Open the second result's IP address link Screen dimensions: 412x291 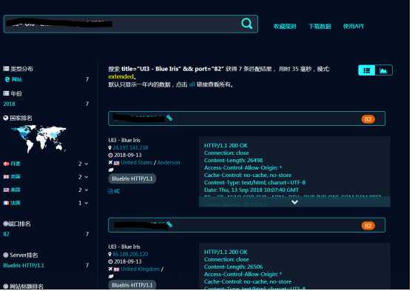pyautogui.click(x=130, y=254)
